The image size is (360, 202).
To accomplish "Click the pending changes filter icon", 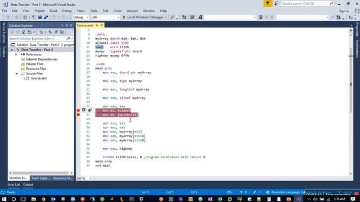I will point(41,32).
